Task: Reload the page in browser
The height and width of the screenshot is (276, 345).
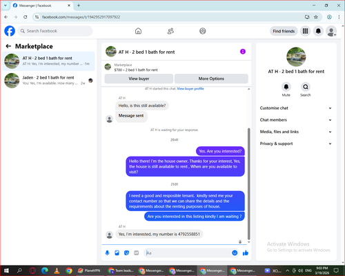Action: pyautogui.click(x=26, y=17)
